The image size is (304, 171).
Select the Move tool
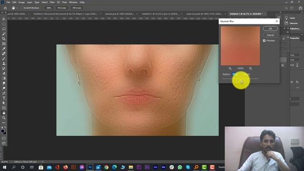pyautogui.click(x=4, y=19)
